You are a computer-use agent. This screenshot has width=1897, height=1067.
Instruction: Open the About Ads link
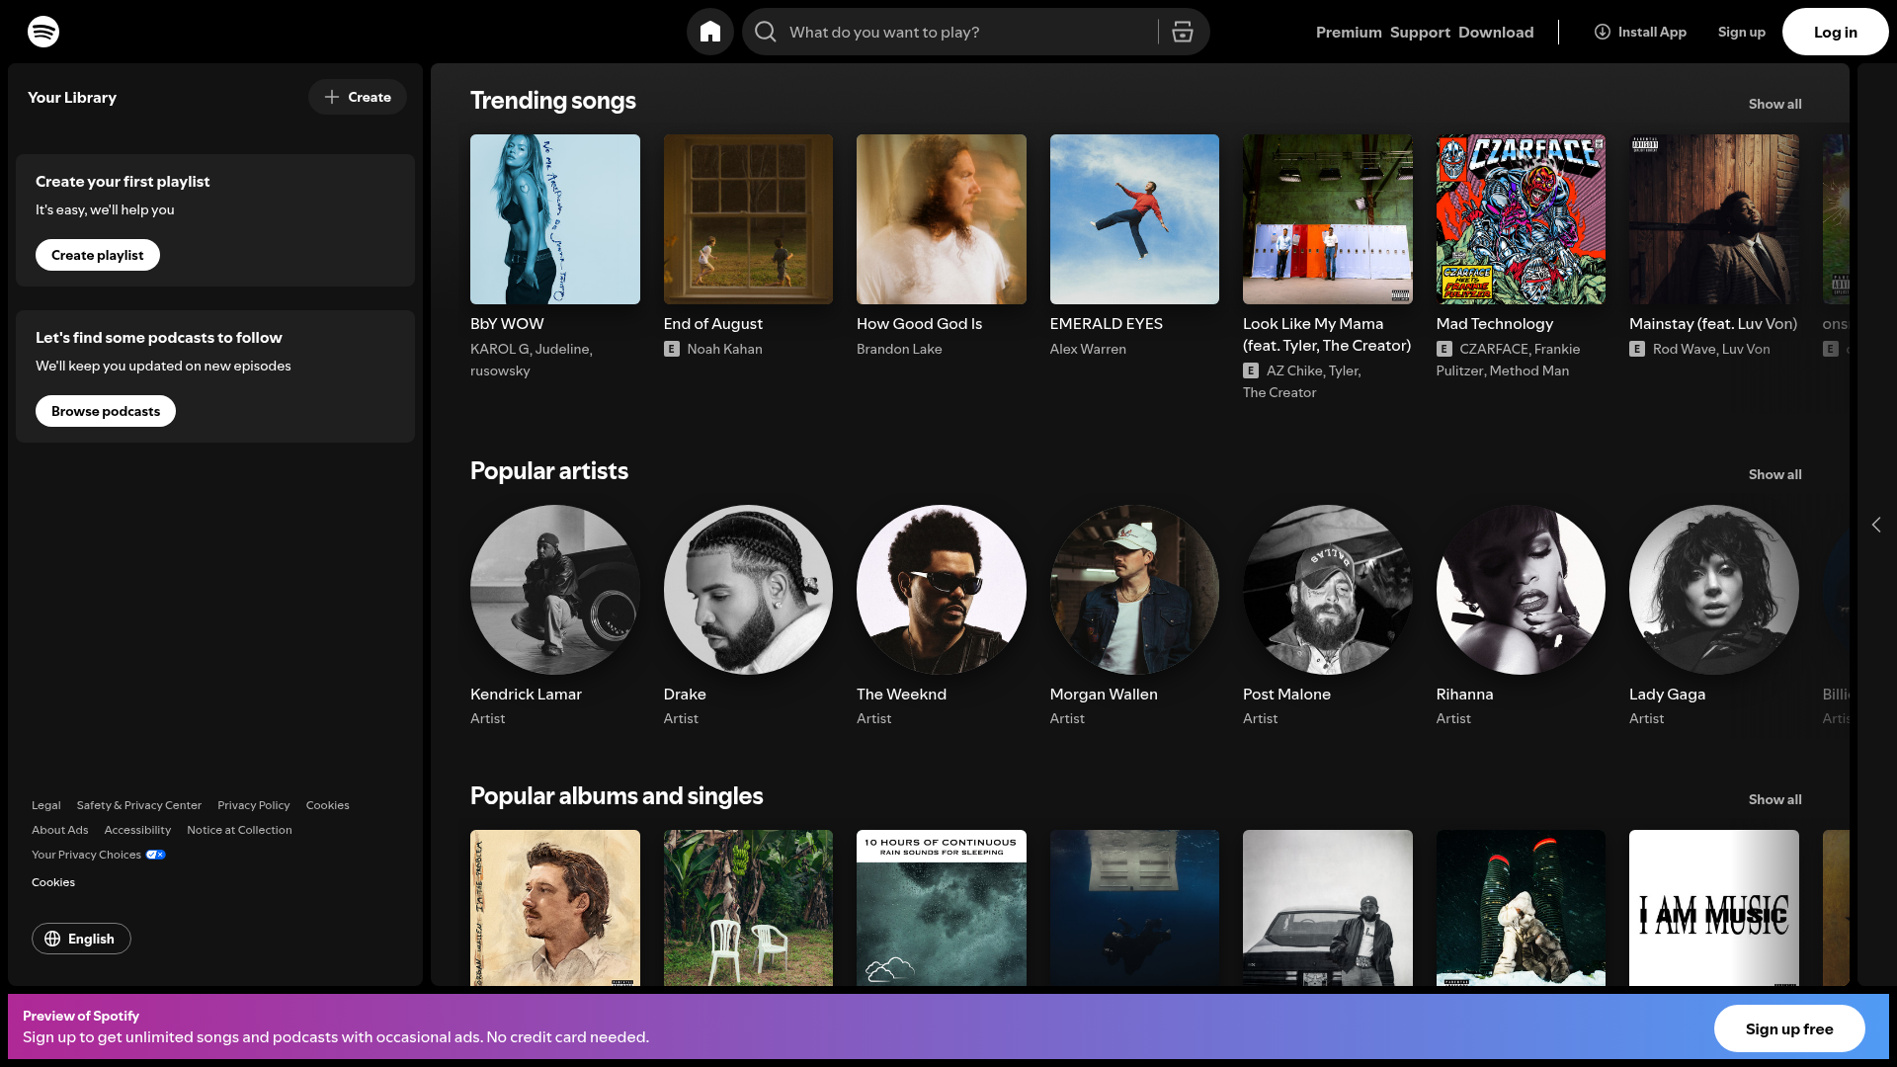click(x=60, y=830)
